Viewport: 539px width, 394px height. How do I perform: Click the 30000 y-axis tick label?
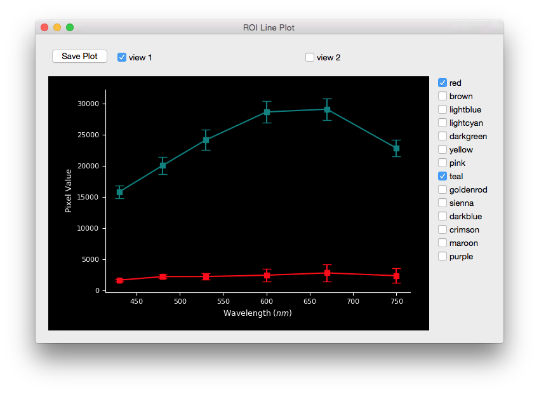[x=88, y=104]
